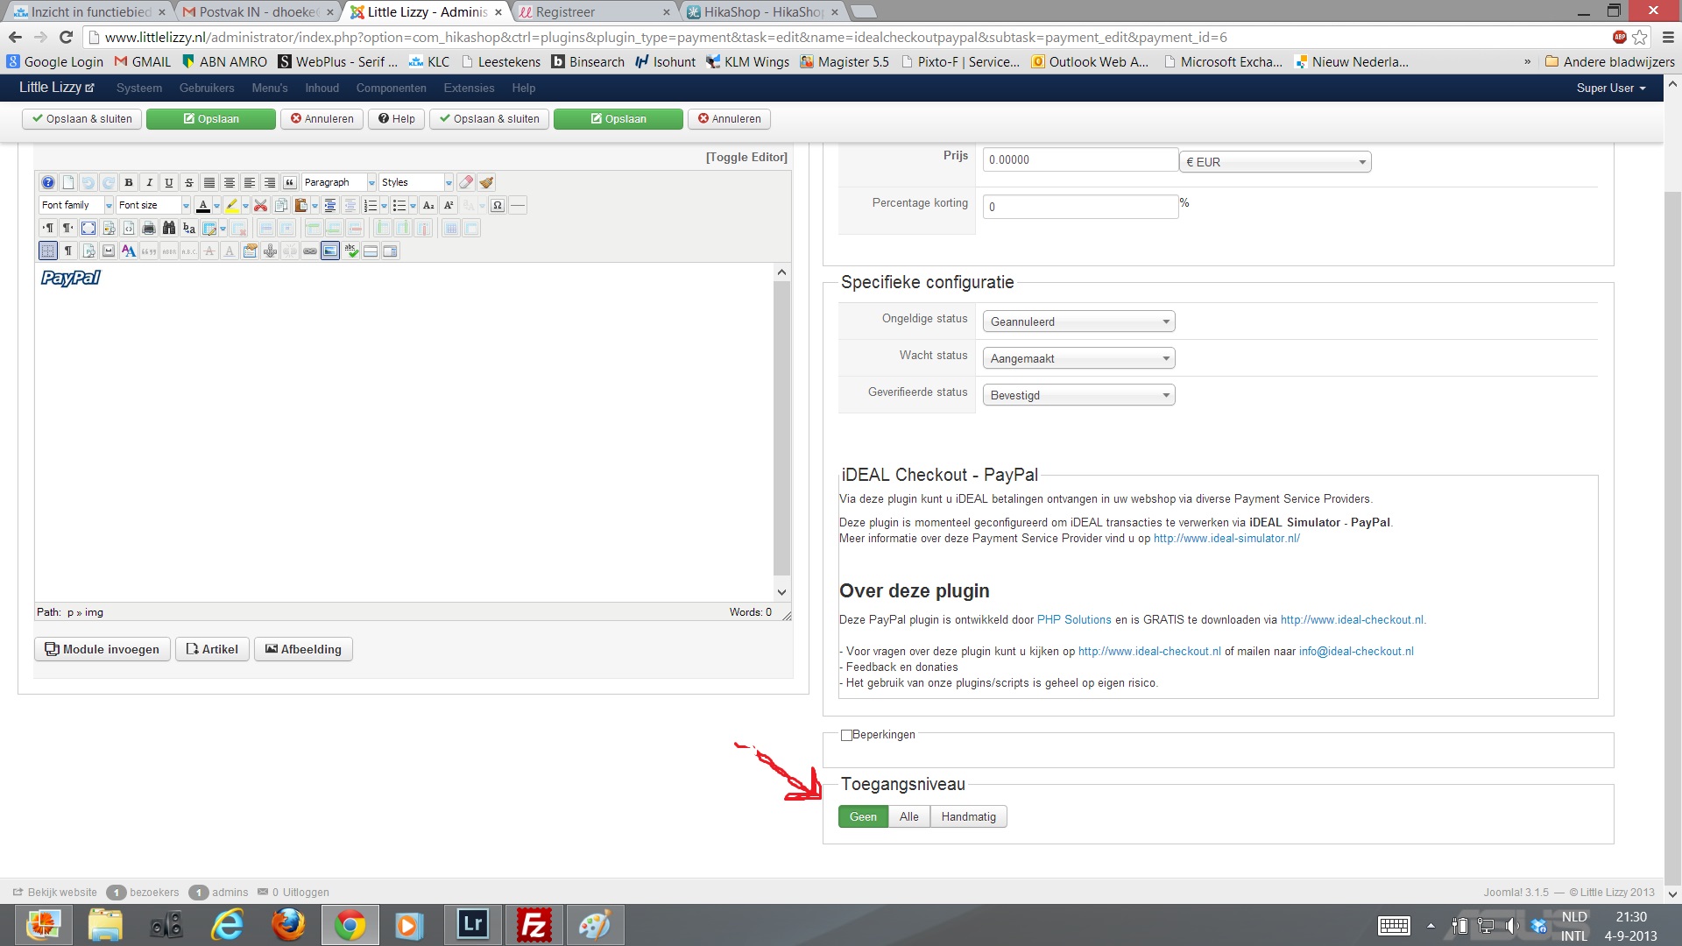Open the Extensies menu

pyautogui.click(x=469, y=88)
